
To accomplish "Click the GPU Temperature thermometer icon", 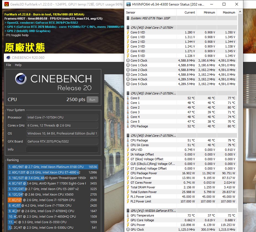I will (x=128, y=215).
